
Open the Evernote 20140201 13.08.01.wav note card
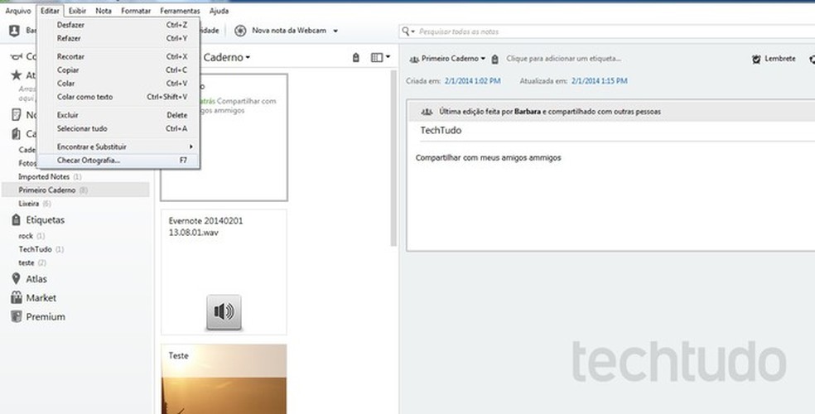coord(224,272)
